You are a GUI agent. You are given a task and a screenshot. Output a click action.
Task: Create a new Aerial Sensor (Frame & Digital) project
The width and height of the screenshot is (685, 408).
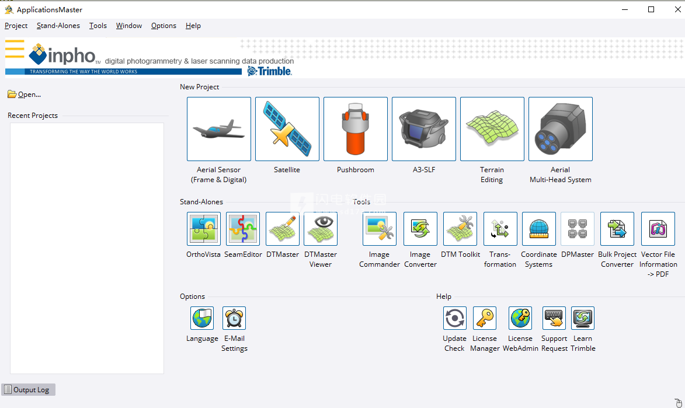pos(218,129)
